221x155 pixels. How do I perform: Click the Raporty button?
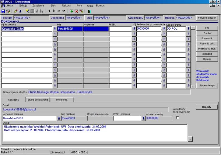(x=207, y=107)
